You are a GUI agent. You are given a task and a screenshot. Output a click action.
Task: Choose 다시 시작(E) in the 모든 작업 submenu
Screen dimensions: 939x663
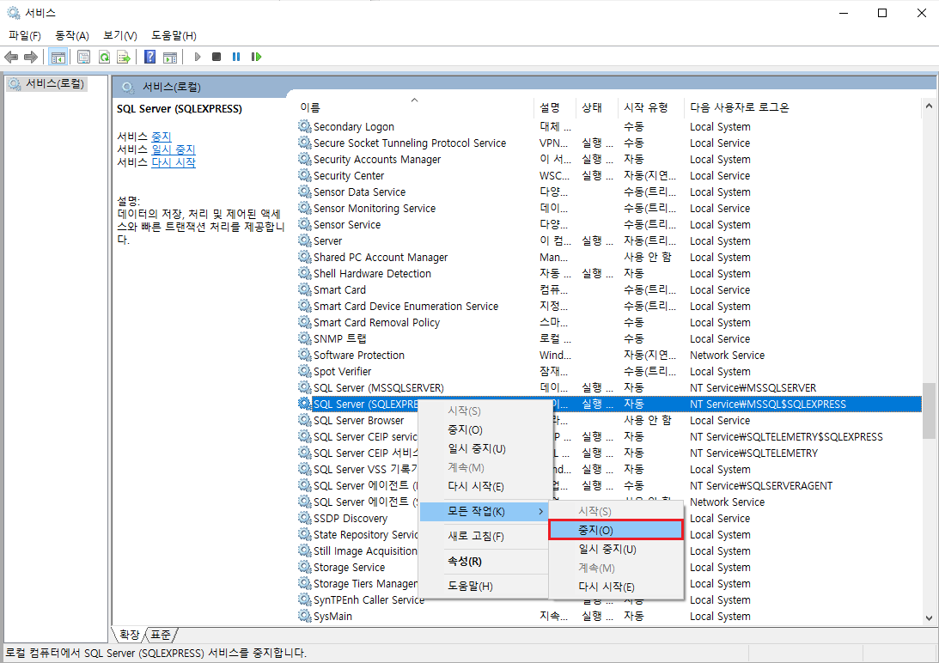point(616,587)
